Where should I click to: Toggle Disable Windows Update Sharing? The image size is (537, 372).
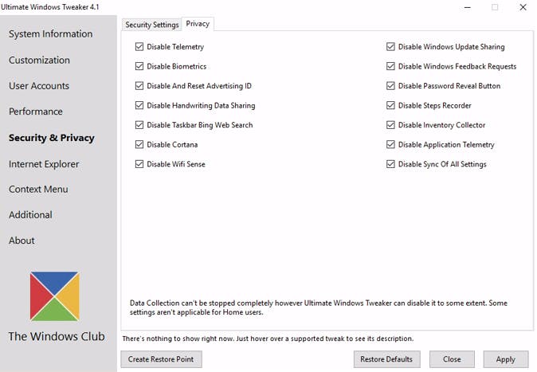point(391,47)
